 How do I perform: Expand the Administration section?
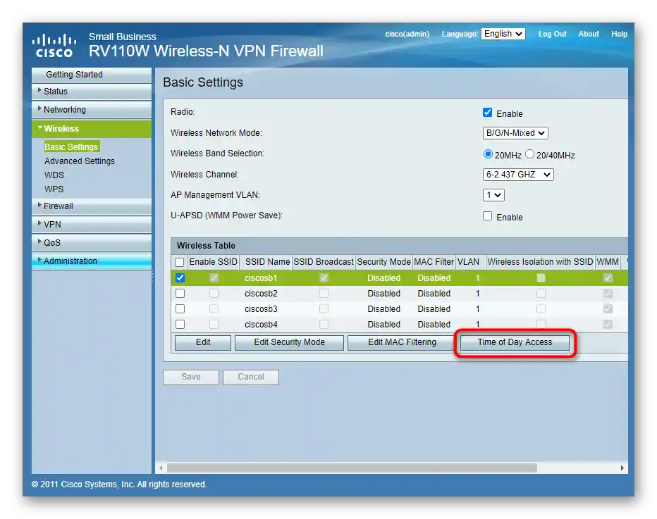click(x=92, y=261)
